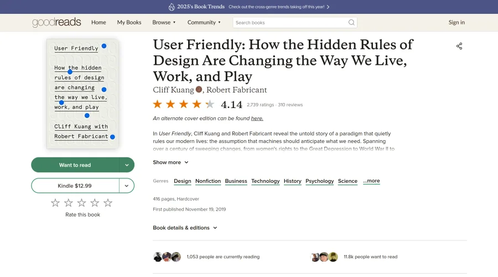Open the History genre link
The image size is (498, 277).
coord(293,181)
